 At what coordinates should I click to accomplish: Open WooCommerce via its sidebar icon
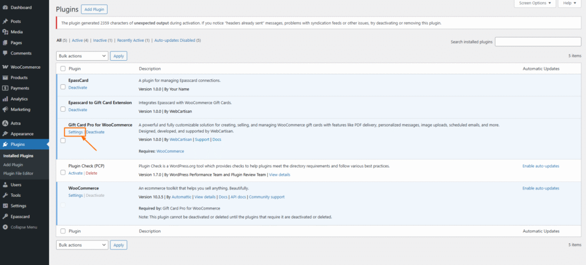click(x=5, y=67)
